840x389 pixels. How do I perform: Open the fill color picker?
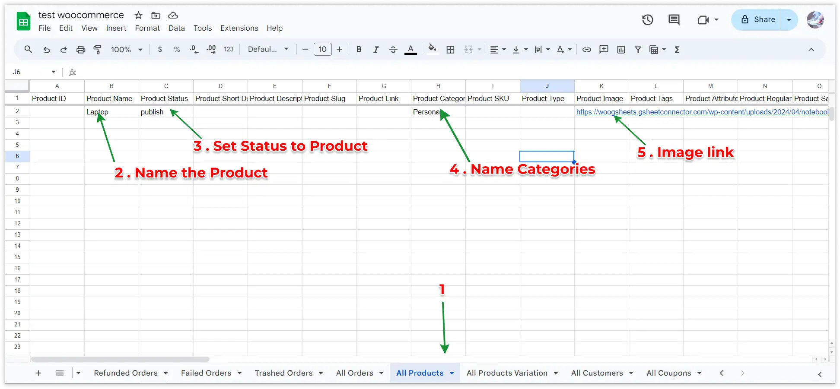432,49
